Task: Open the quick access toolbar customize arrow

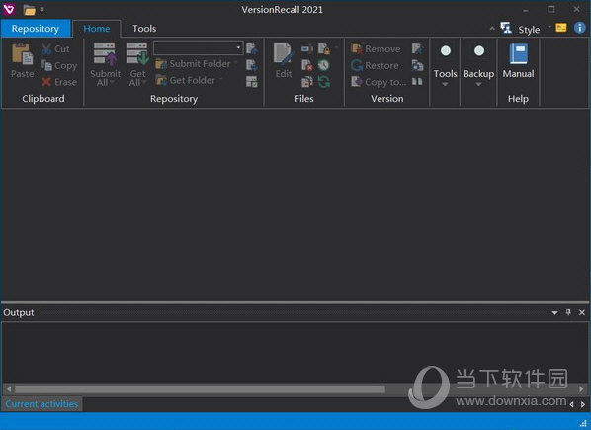Action: tap(42, 10)
